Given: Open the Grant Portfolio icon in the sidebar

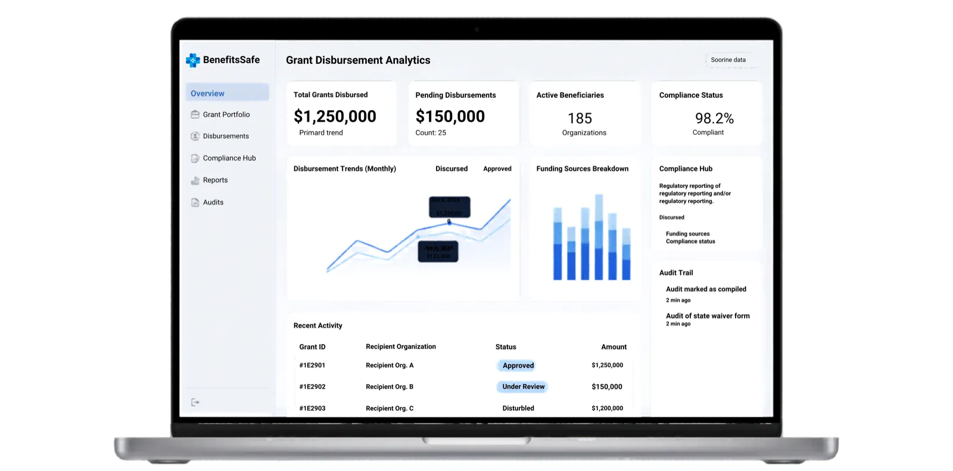Looking at the screenshot, I should coord(195,114).
